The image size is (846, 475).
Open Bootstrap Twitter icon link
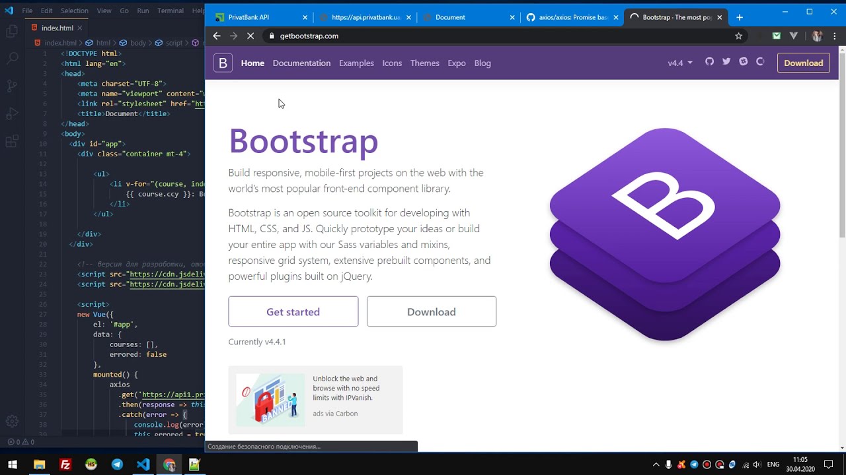[726, 61]
